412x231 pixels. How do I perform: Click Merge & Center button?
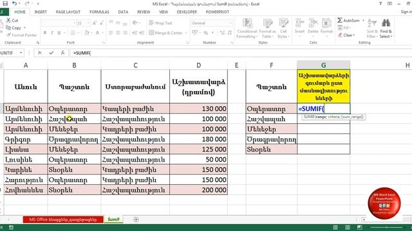(x=166, y=33)
